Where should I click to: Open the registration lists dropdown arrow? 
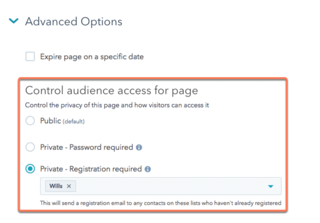click(271, 186)
